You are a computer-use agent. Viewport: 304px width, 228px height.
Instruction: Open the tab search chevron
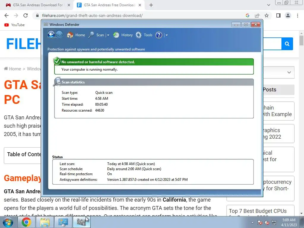tap(268, 5)
